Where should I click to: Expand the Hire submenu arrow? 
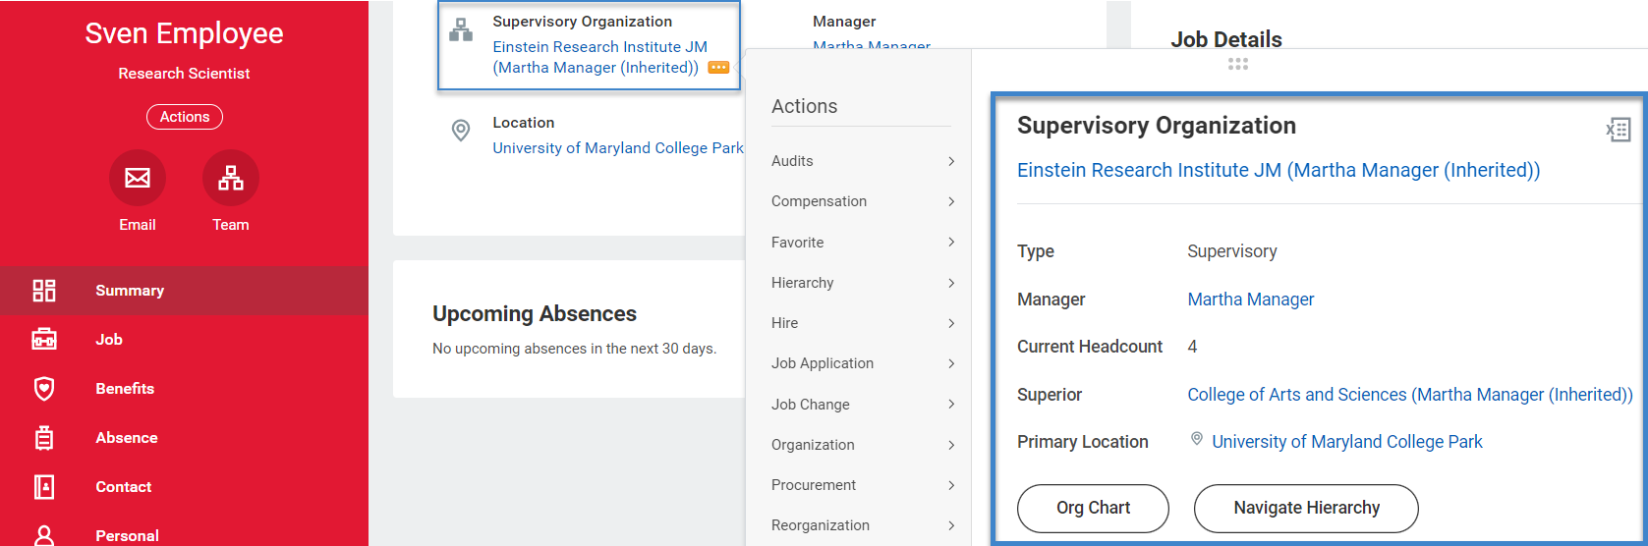click(951, 323)
